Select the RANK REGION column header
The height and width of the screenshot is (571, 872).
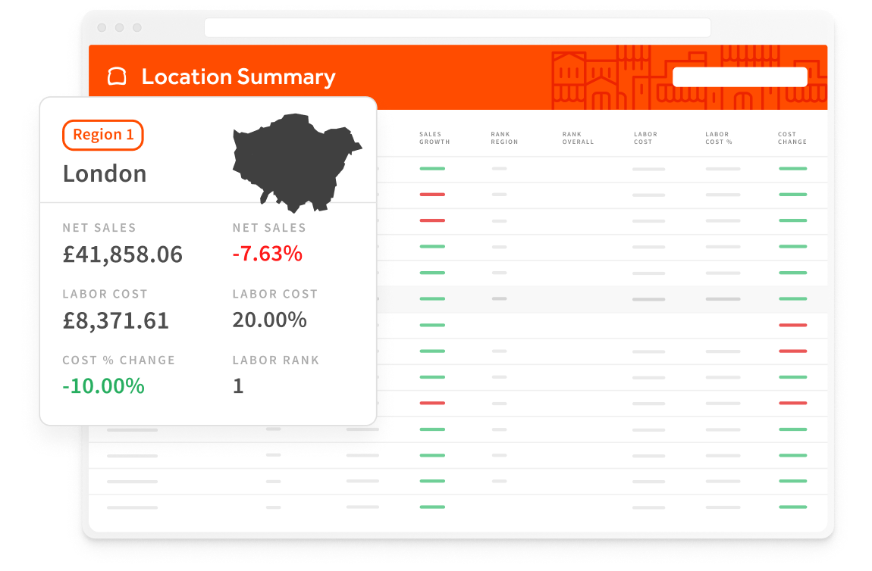[503, 137]
